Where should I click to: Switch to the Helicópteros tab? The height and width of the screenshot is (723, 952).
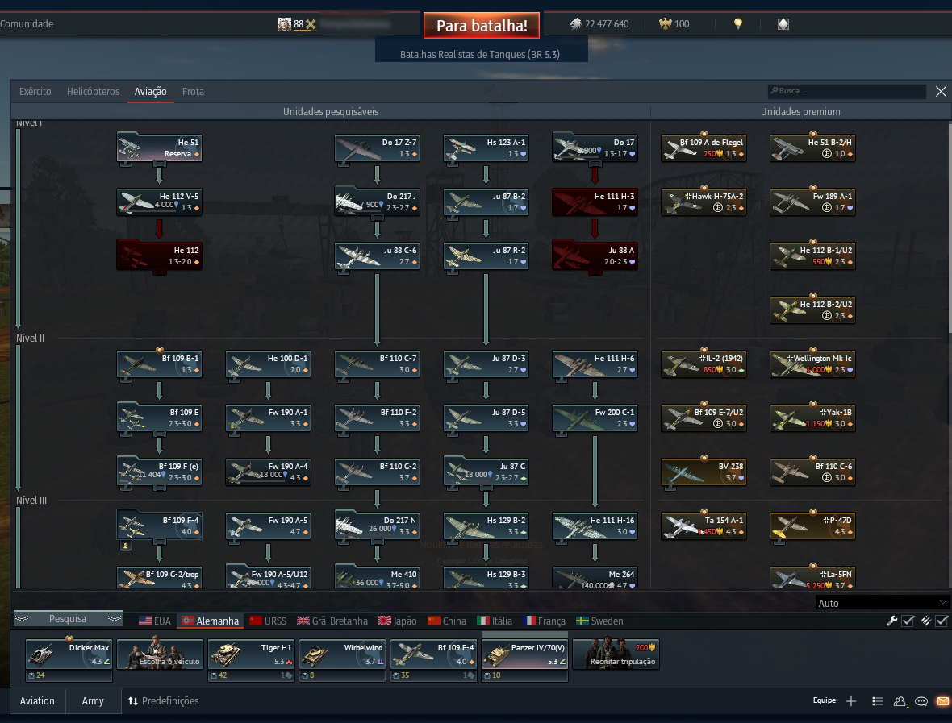pos(93,92)
